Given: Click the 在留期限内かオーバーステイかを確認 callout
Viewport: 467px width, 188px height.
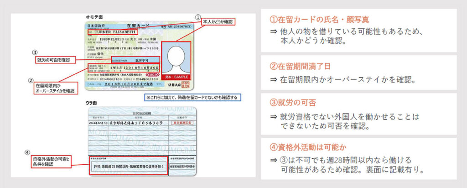Looking at the screenshot, I should click(x=54, y=88).
